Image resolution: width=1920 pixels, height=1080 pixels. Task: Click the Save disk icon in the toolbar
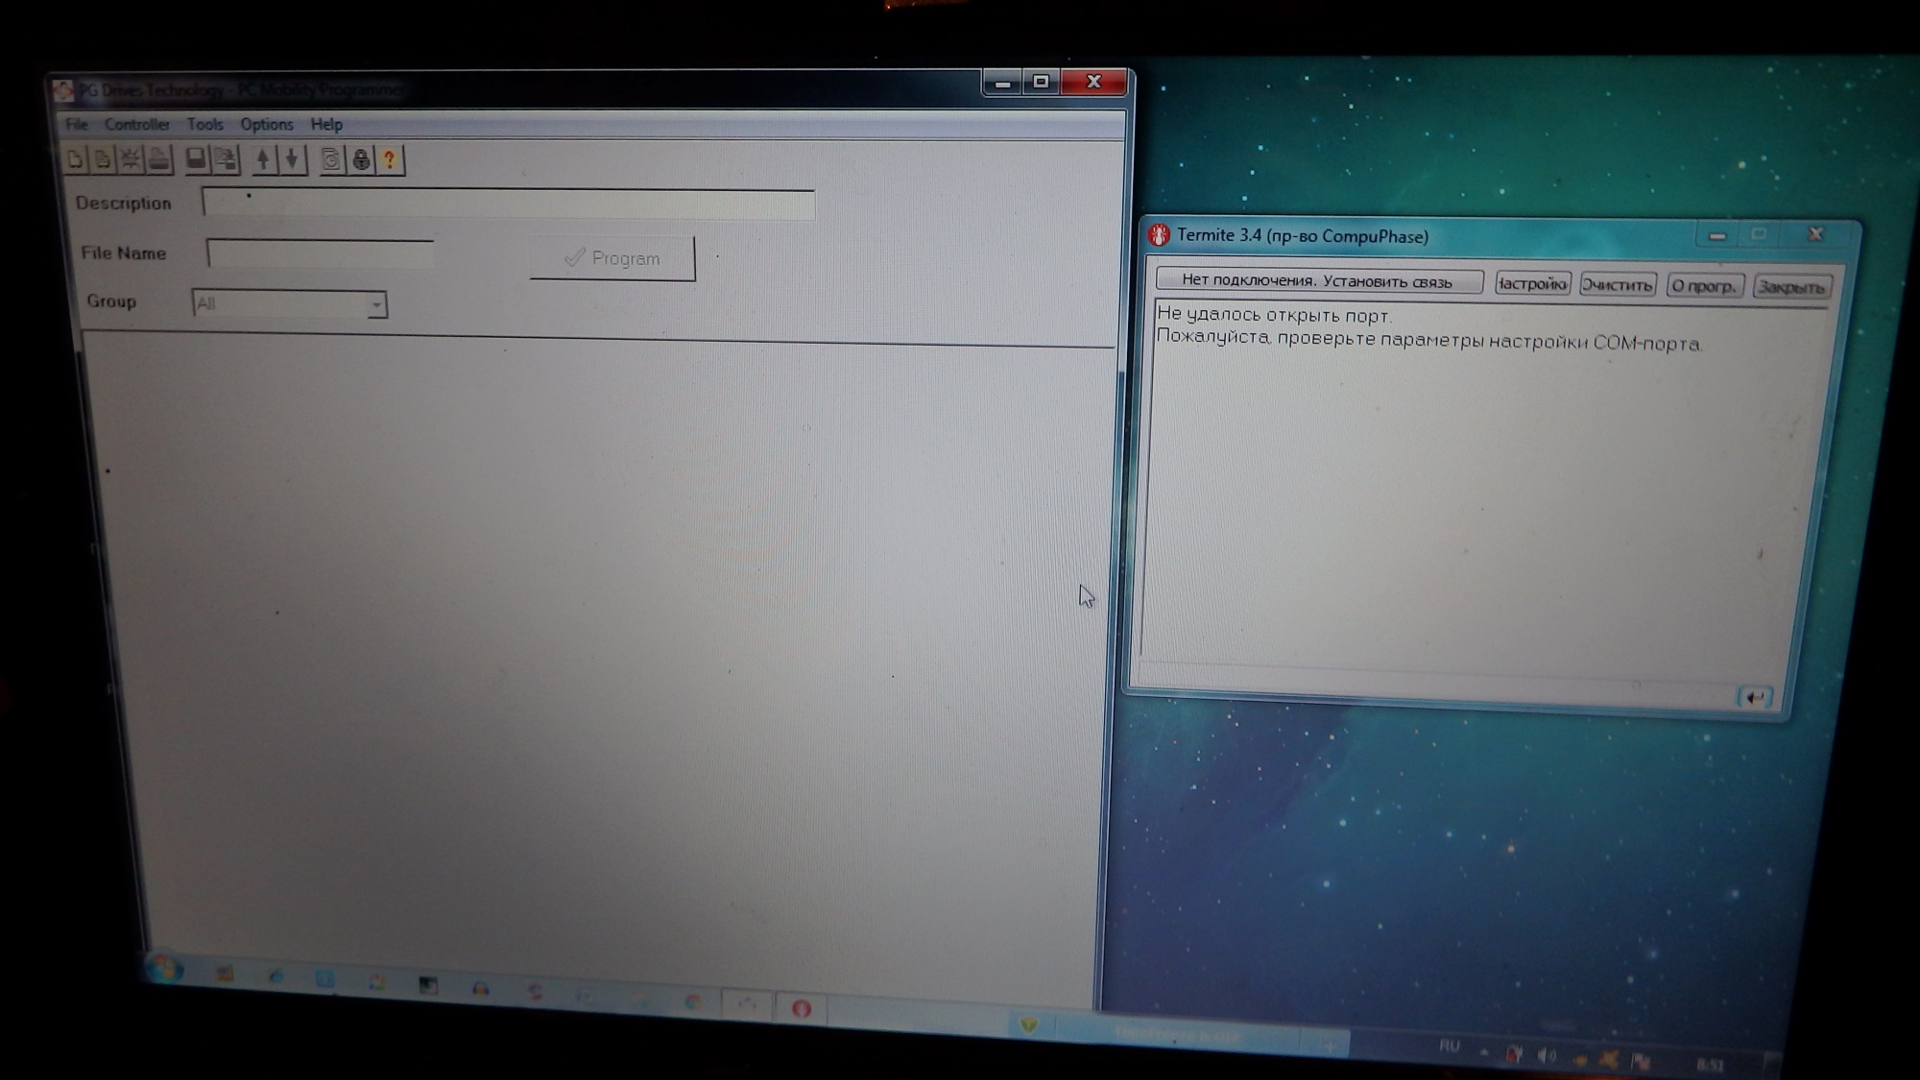pyautogui.click(x=196, y=159)
